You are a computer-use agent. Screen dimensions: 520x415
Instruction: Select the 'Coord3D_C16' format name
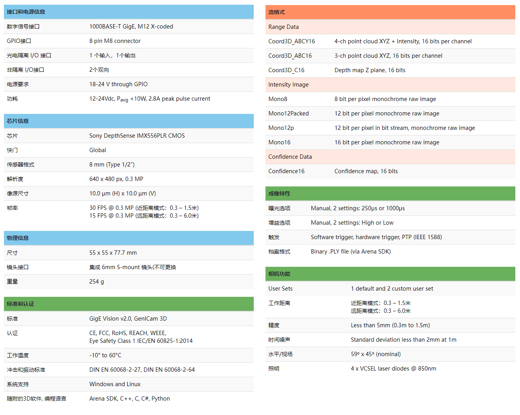point(286,70)
